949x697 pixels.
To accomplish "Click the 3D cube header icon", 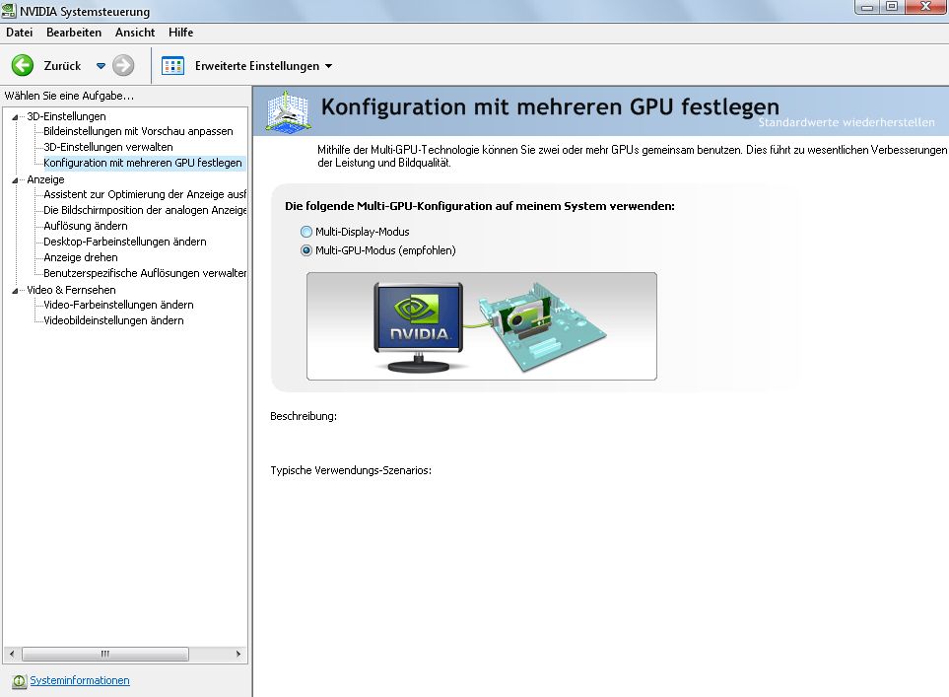I will [289, 110].
